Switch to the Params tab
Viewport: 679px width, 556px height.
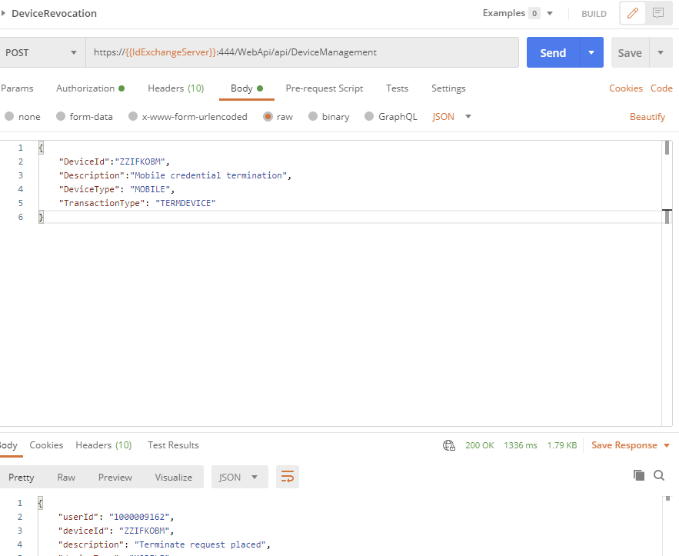click(17, 88)
